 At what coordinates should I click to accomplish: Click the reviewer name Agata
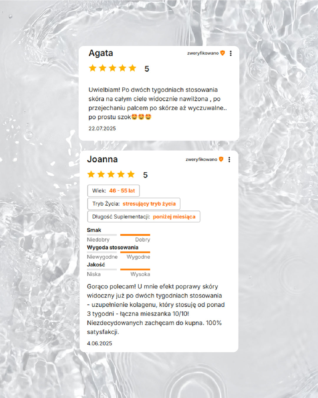[101, 53]
